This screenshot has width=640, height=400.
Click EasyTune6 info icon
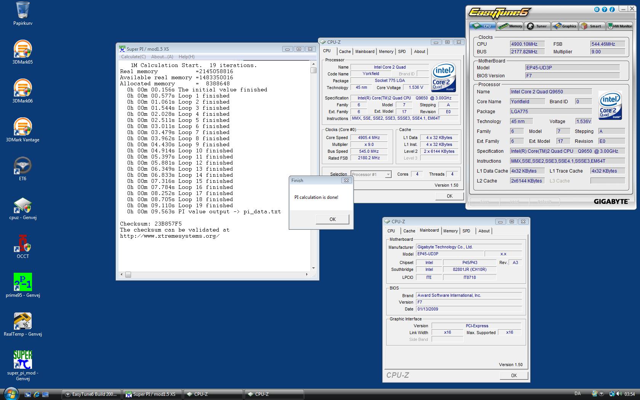click(x=613, y=10)
